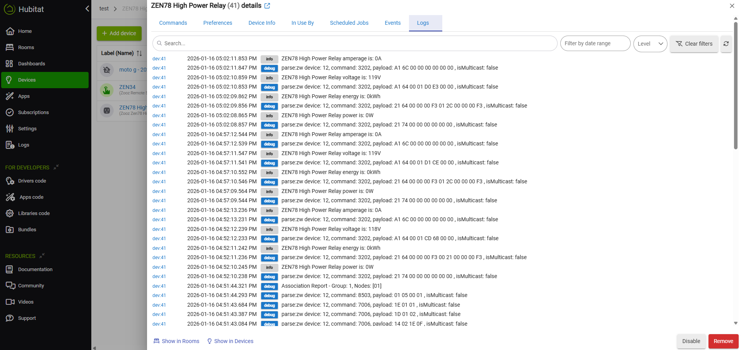Click 'Association Report - Group: 1, Nodes: [01]' text

click(x=331, y=286)
